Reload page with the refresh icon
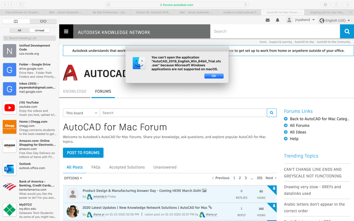Screen dimensions: 354x221 (245, 5)
